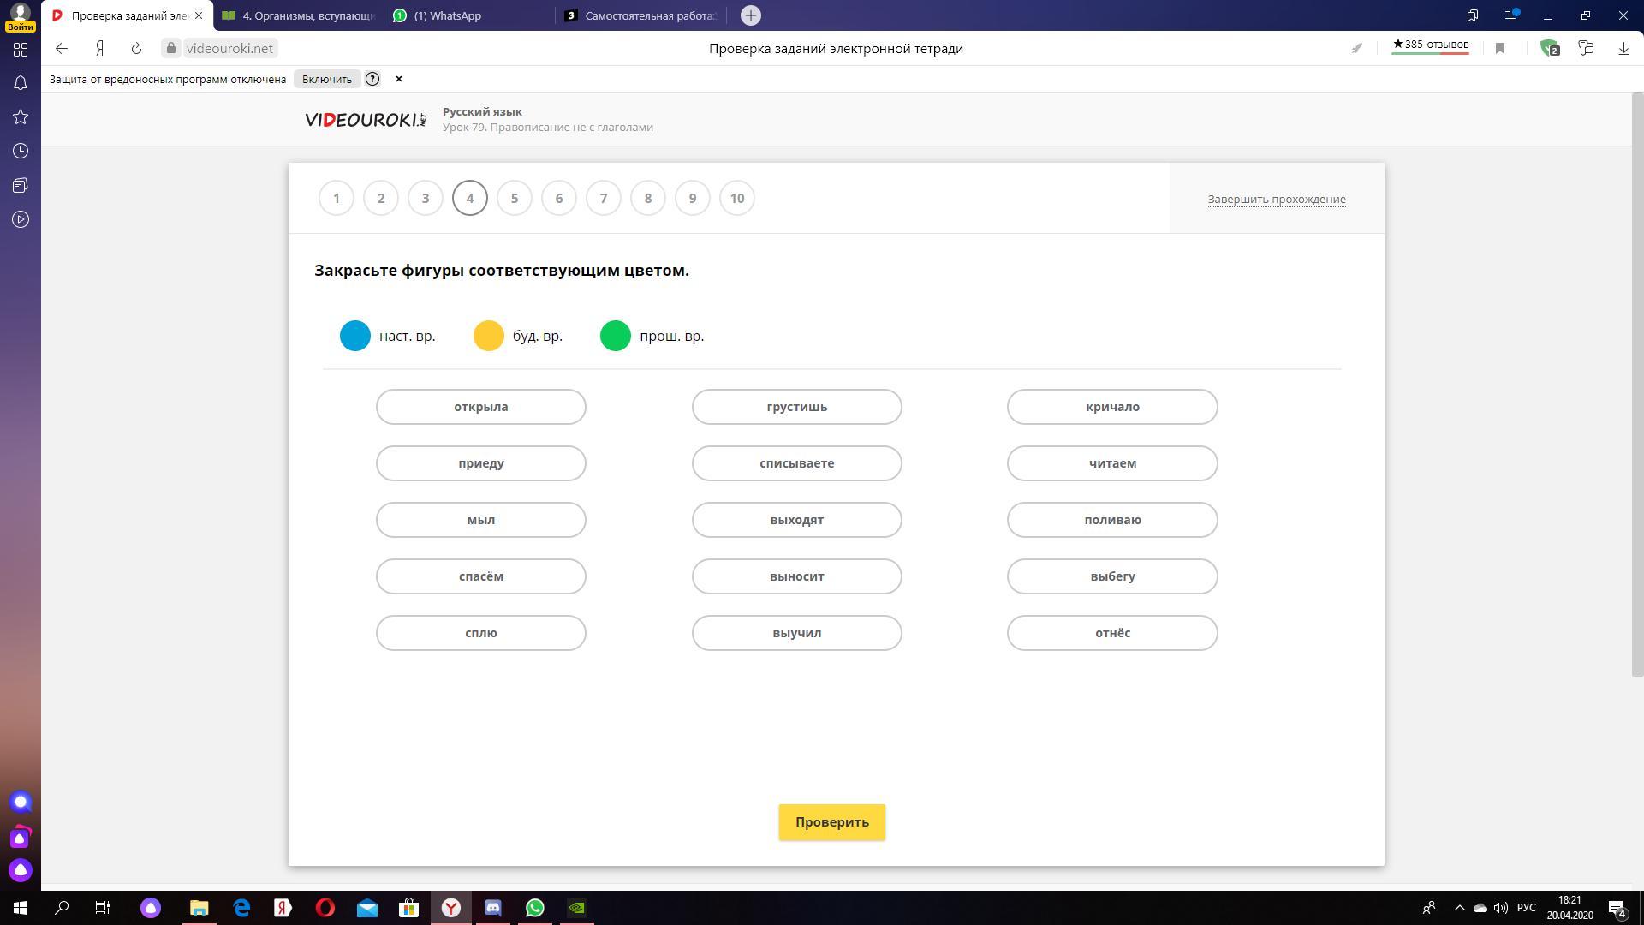
Task: Go to question 7 step
Action: pyautogui.click(x=604, y=199)
